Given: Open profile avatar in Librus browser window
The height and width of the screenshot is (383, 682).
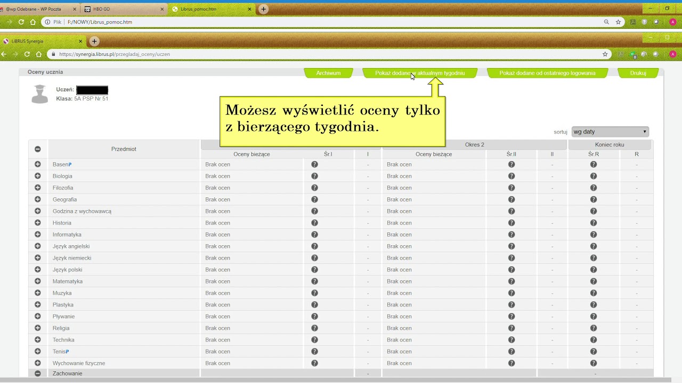Looking at the screenshot, I should click(x=672, y=54).
